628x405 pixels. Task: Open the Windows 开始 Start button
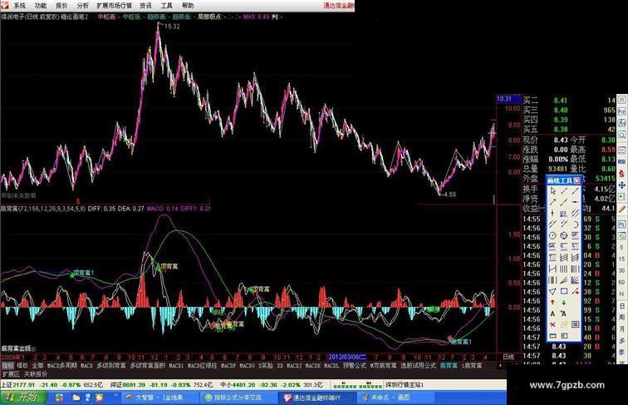click(22, 398)
